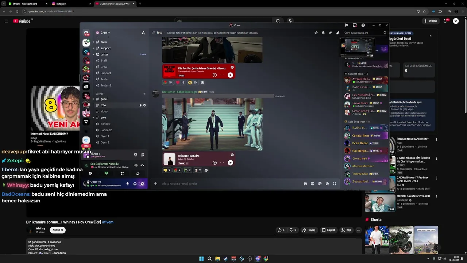This screenshot has width=467, height=263.
Task: Play GÖNDER GELSİN Spotify track
Action: click(x=230, y=163)
